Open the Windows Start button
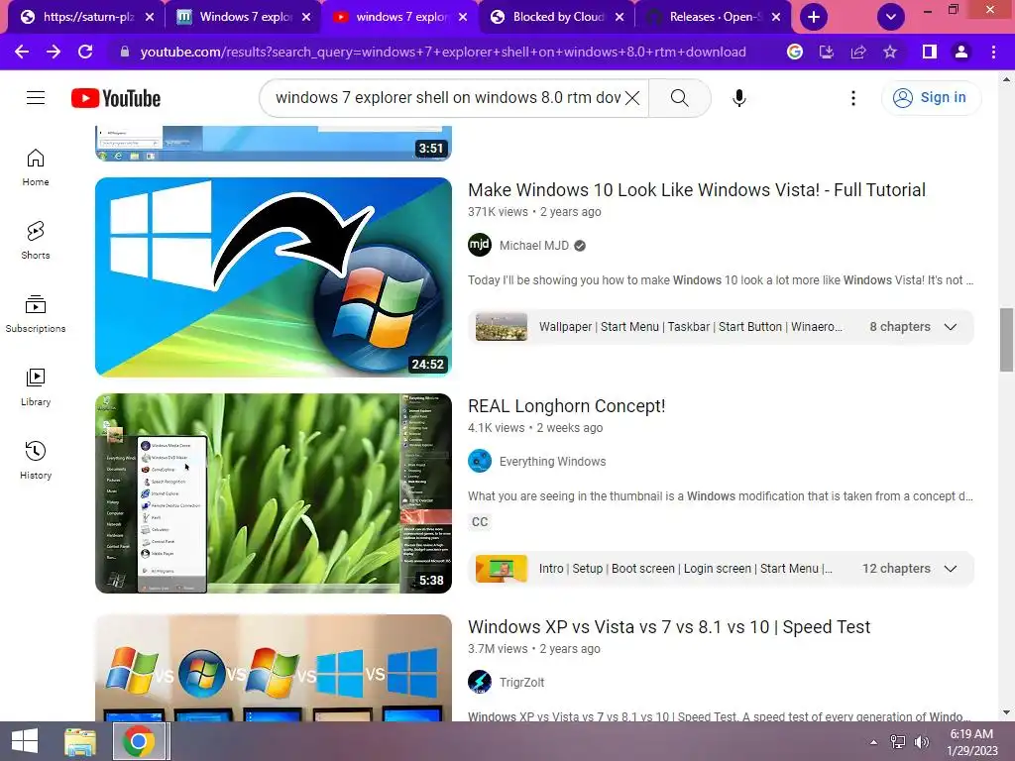Viewport: 1015px width, 761px height. pyautogui.click(x=25, y=741)
